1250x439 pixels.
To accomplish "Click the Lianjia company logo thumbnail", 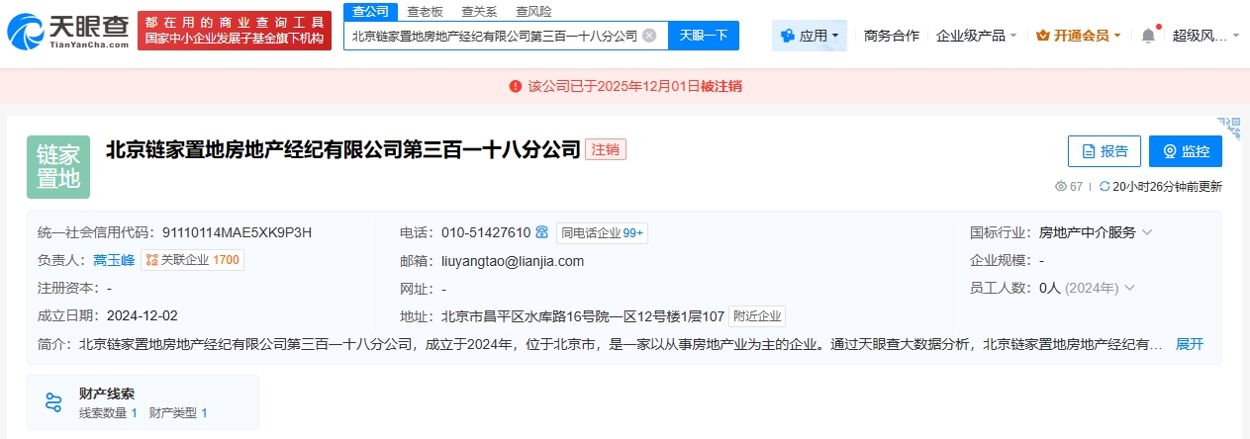I will coord(58,167).
